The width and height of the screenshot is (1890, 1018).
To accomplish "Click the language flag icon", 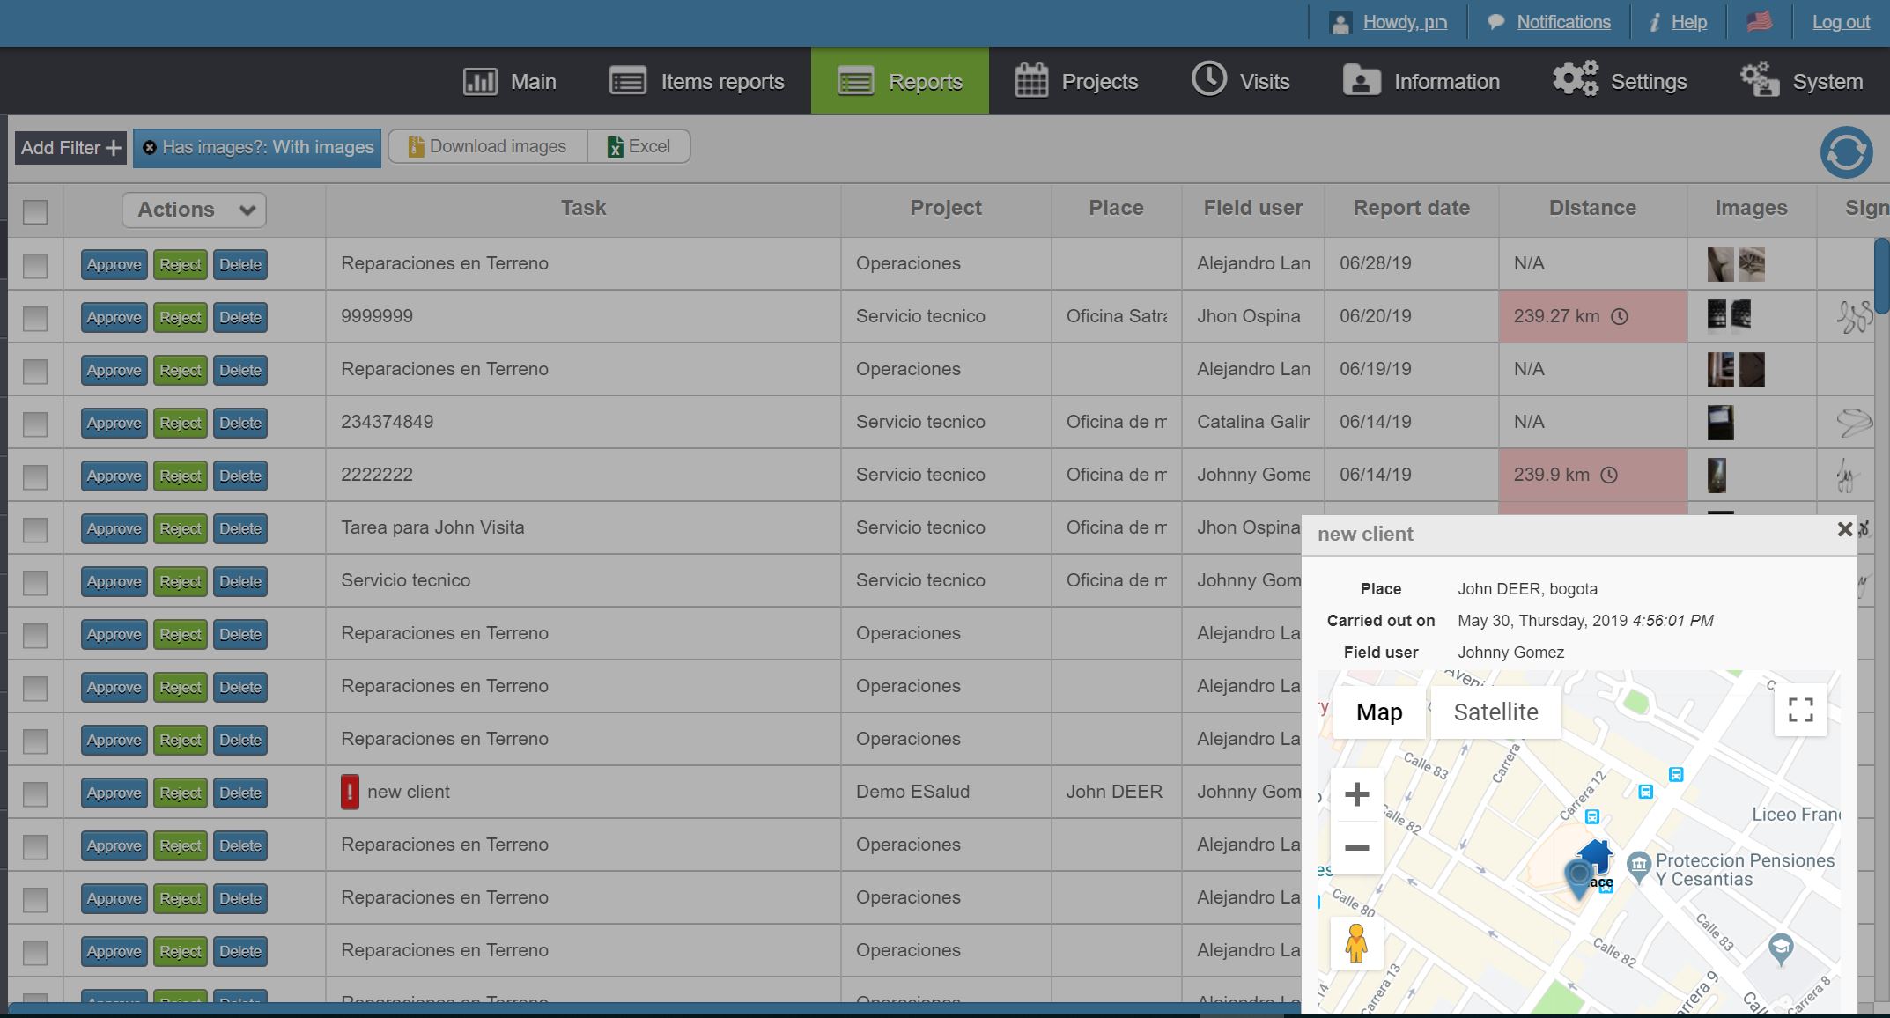I will pyautogui.click(x=1759, y=22).
